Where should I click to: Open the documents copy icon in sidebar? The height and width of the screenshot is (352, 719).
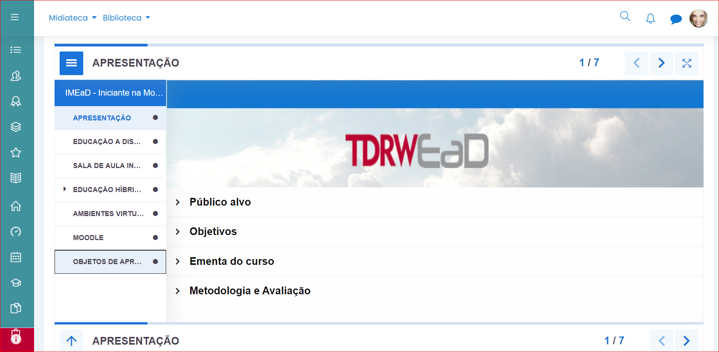(x=15, y=308)
